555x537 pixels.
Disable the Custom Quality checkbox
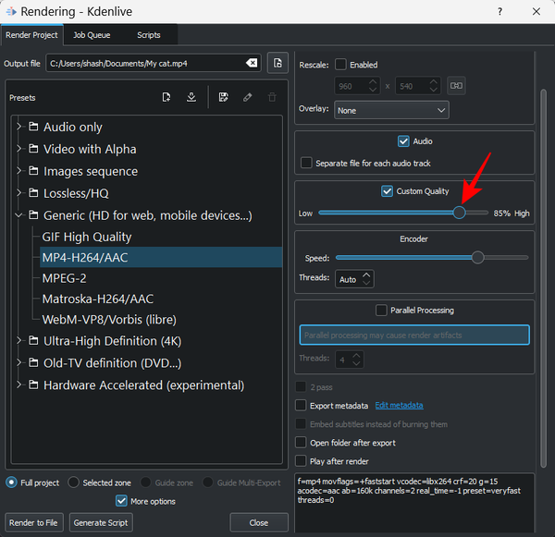pyautogui.click(x=387, y=191)
